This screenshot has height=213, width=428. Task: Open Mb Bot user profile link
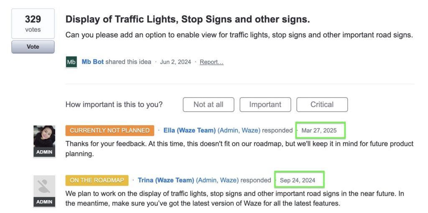(x=92, y=62)
